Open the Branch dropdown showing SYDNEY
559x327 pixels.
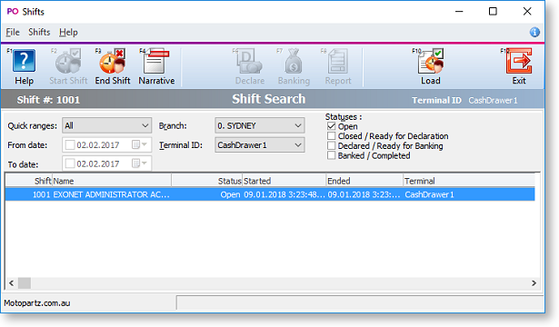pos(260,125)
